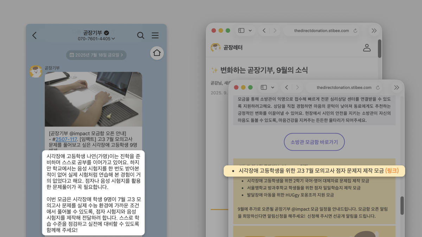
Task: Open the date selector 2025년 7월 18일 금요일
Action: click(96, 55)
